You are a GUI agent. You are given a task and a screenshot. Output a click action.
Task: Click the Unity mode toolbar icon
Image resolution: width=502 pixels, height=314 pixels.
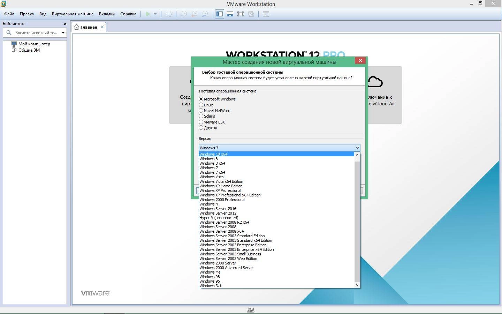point(251,14)
